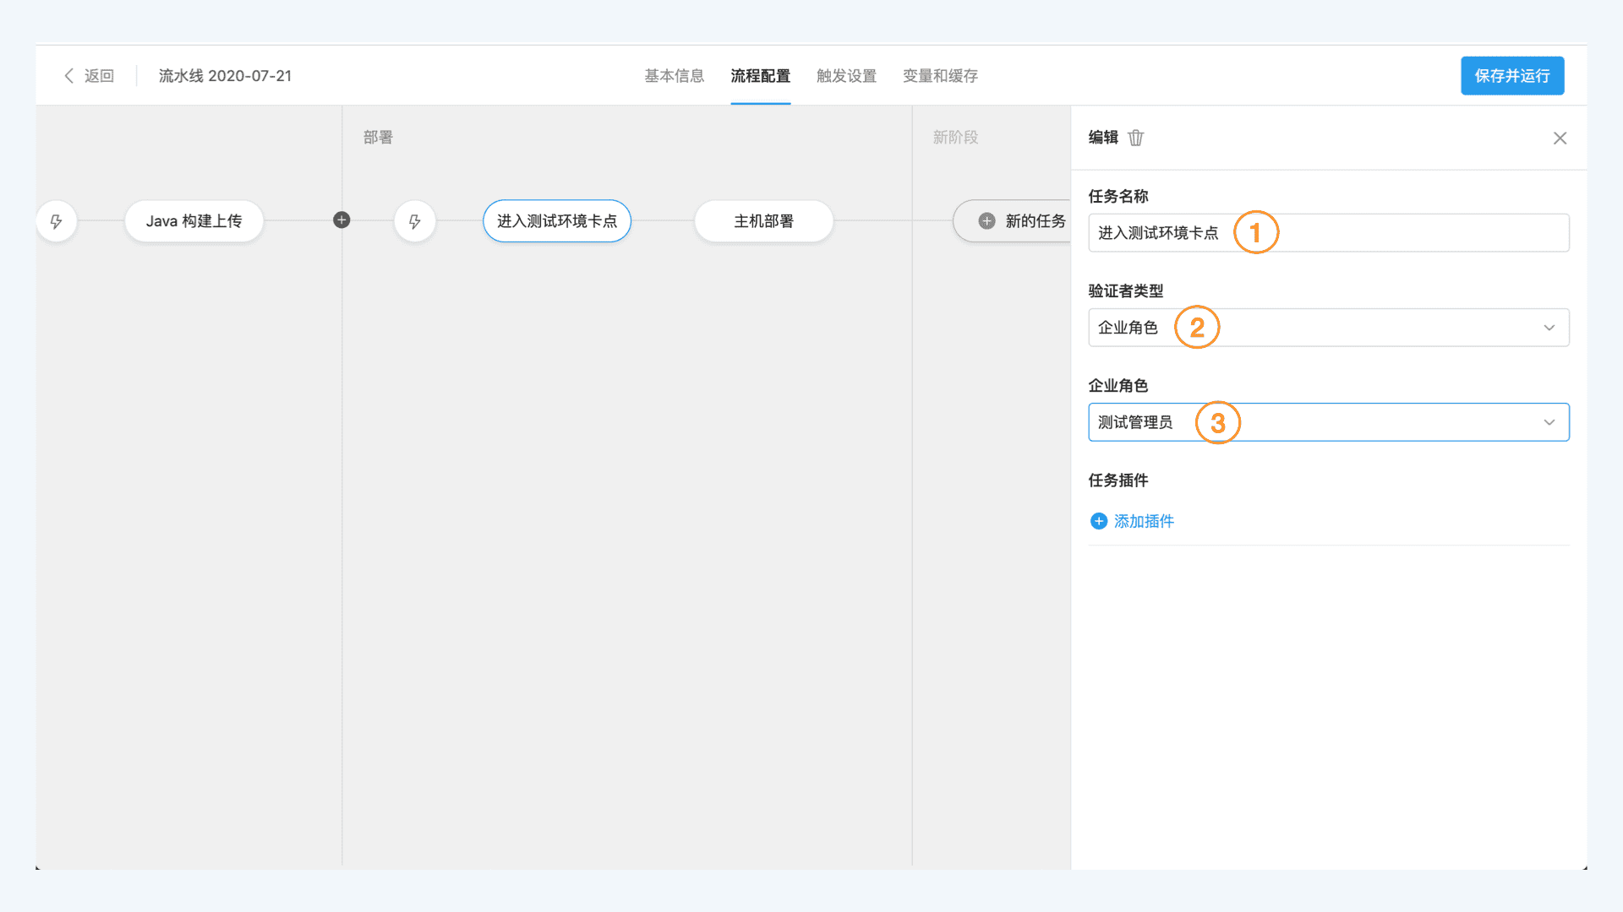Close the edit panel with X icon
Screen dimensions: 1623x912
[x=1560, y=138]
